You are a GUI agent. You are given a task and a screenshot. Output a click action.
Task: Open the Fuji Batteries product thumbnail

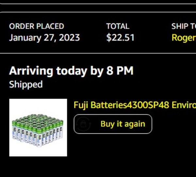pyautogui.click(x=38, y=127)
